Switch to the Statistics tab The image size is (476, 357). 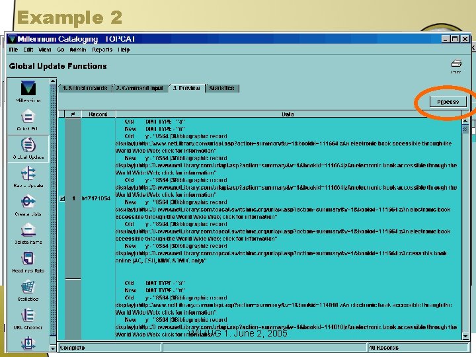pyautogui.click(x=221, y=88)
